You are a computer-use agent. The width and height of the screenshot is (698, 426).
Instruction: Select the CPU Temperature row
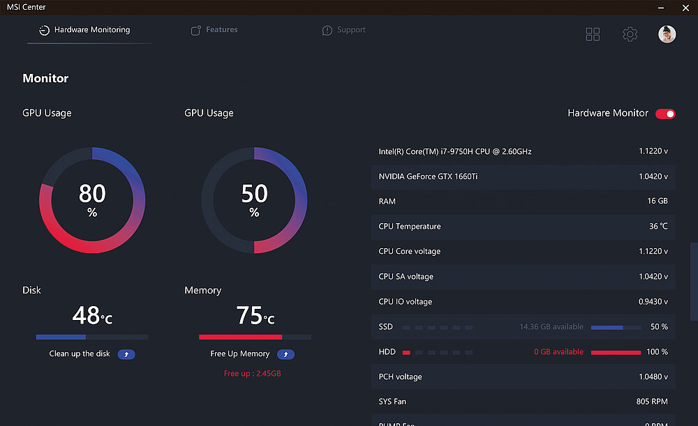(x=523, y=227)
